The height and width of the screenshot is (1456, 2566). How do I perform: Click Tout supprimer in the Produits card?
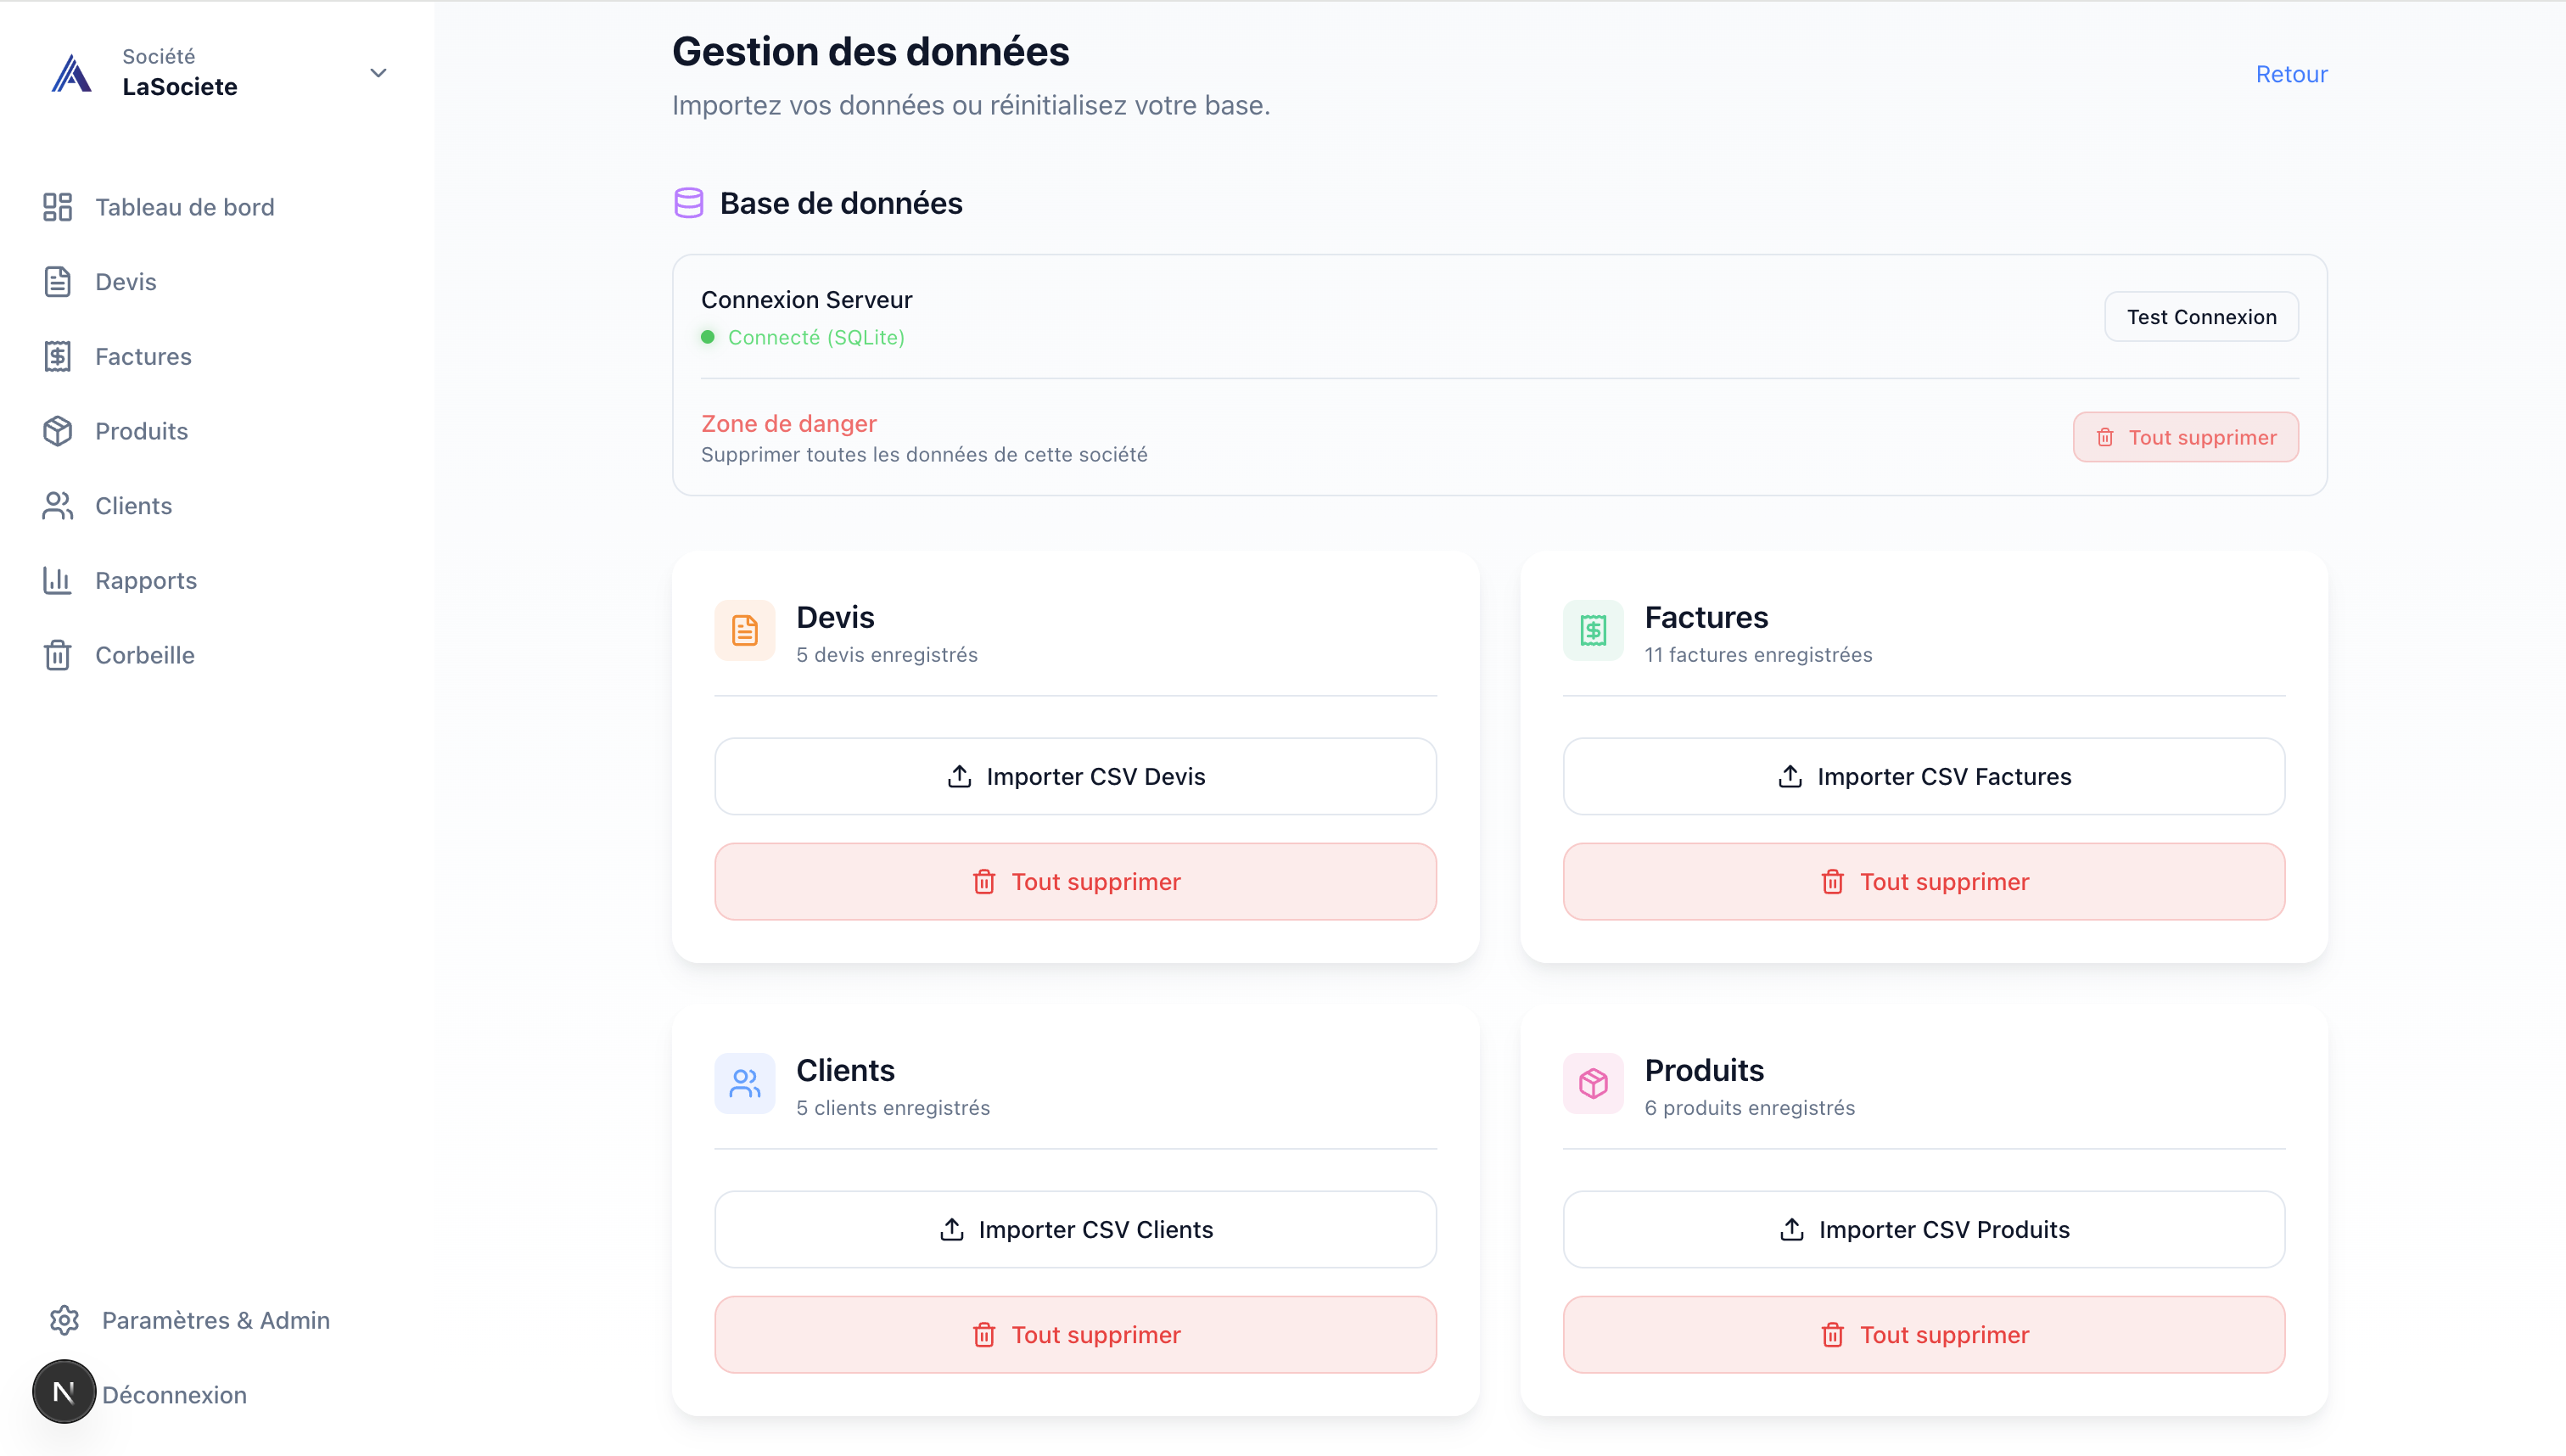(1922, 1334)
